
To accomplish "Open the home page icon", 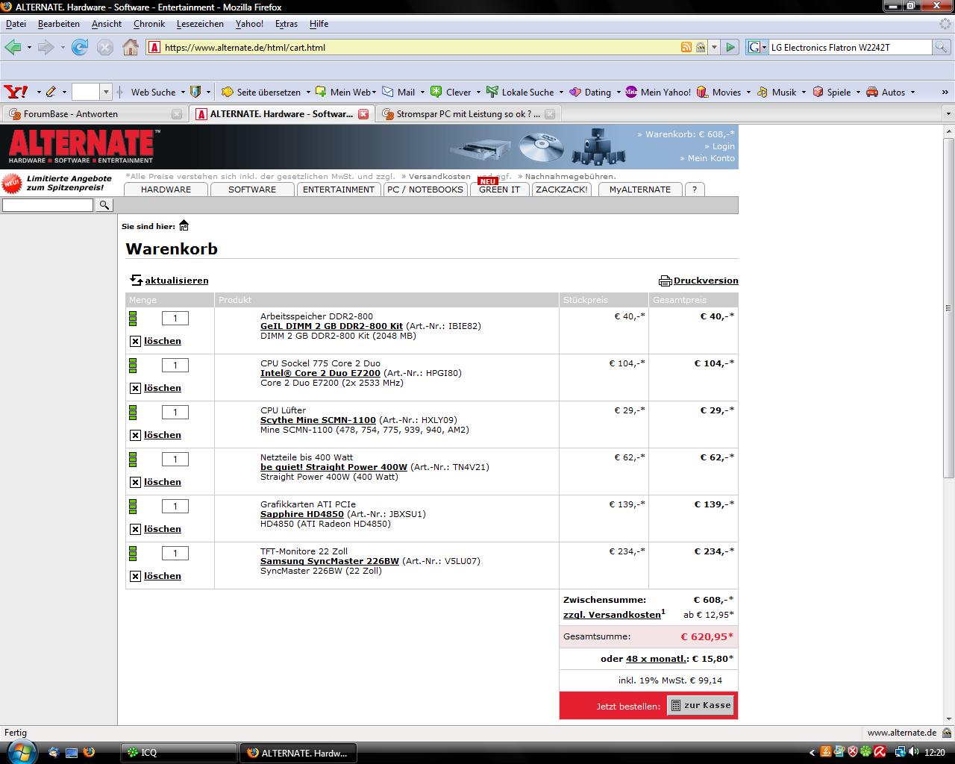I will 131,47.
